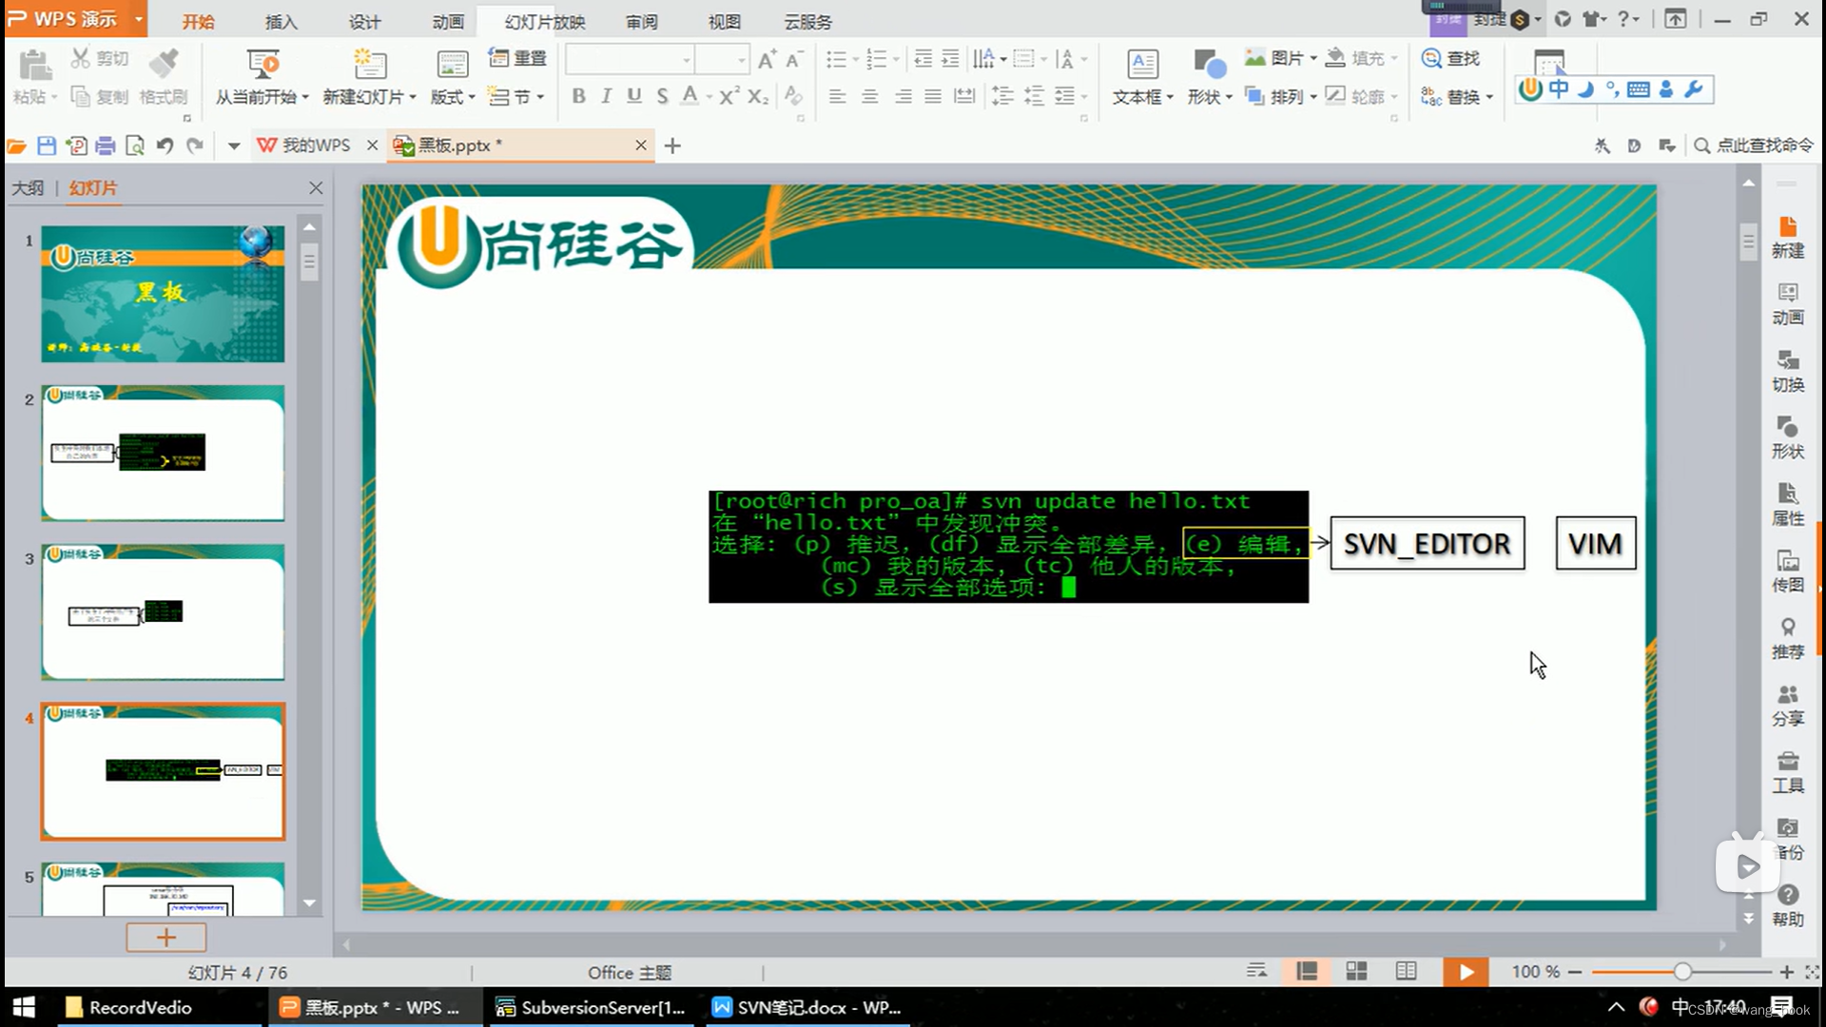1826x1027 pixels.
Task: Toggle Italic formatting
Action: tap(606, 96)
